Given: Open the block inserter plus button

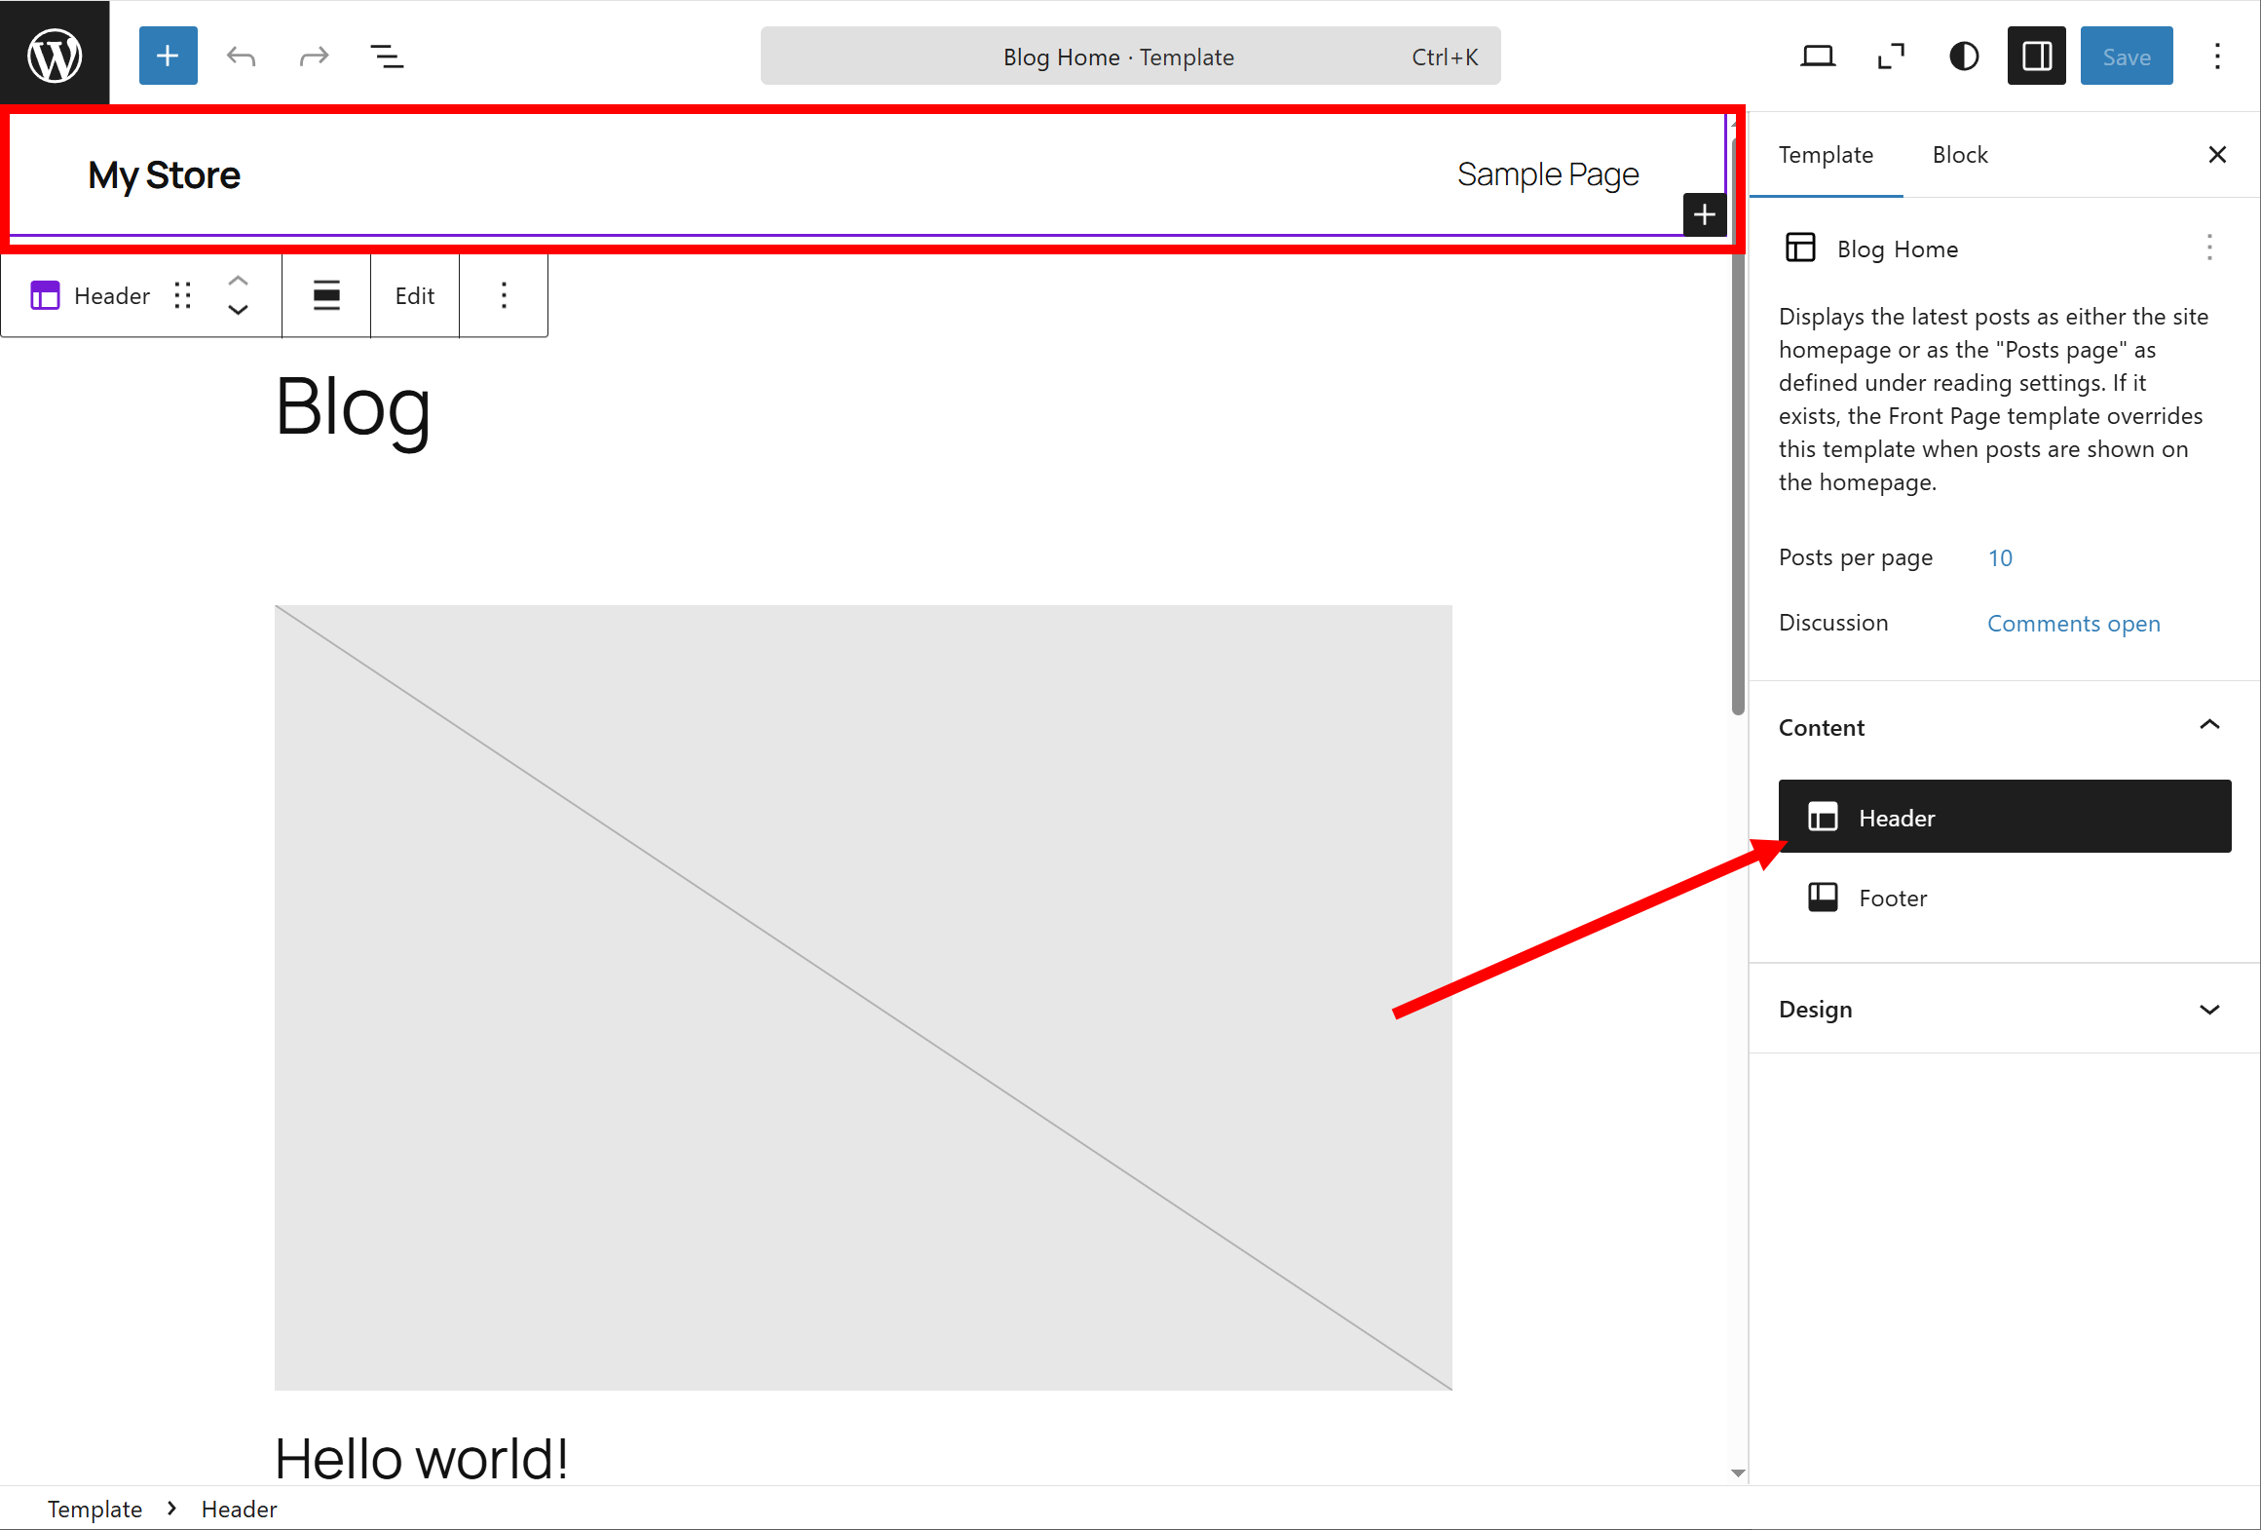Looking at the screenshot, I should click(x=168, y=56).
